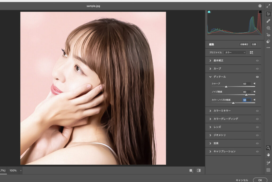Toggle visibility of カラーグレーディング edits
The width and height of the screenshot is (272, 182).
coord(257,119)
